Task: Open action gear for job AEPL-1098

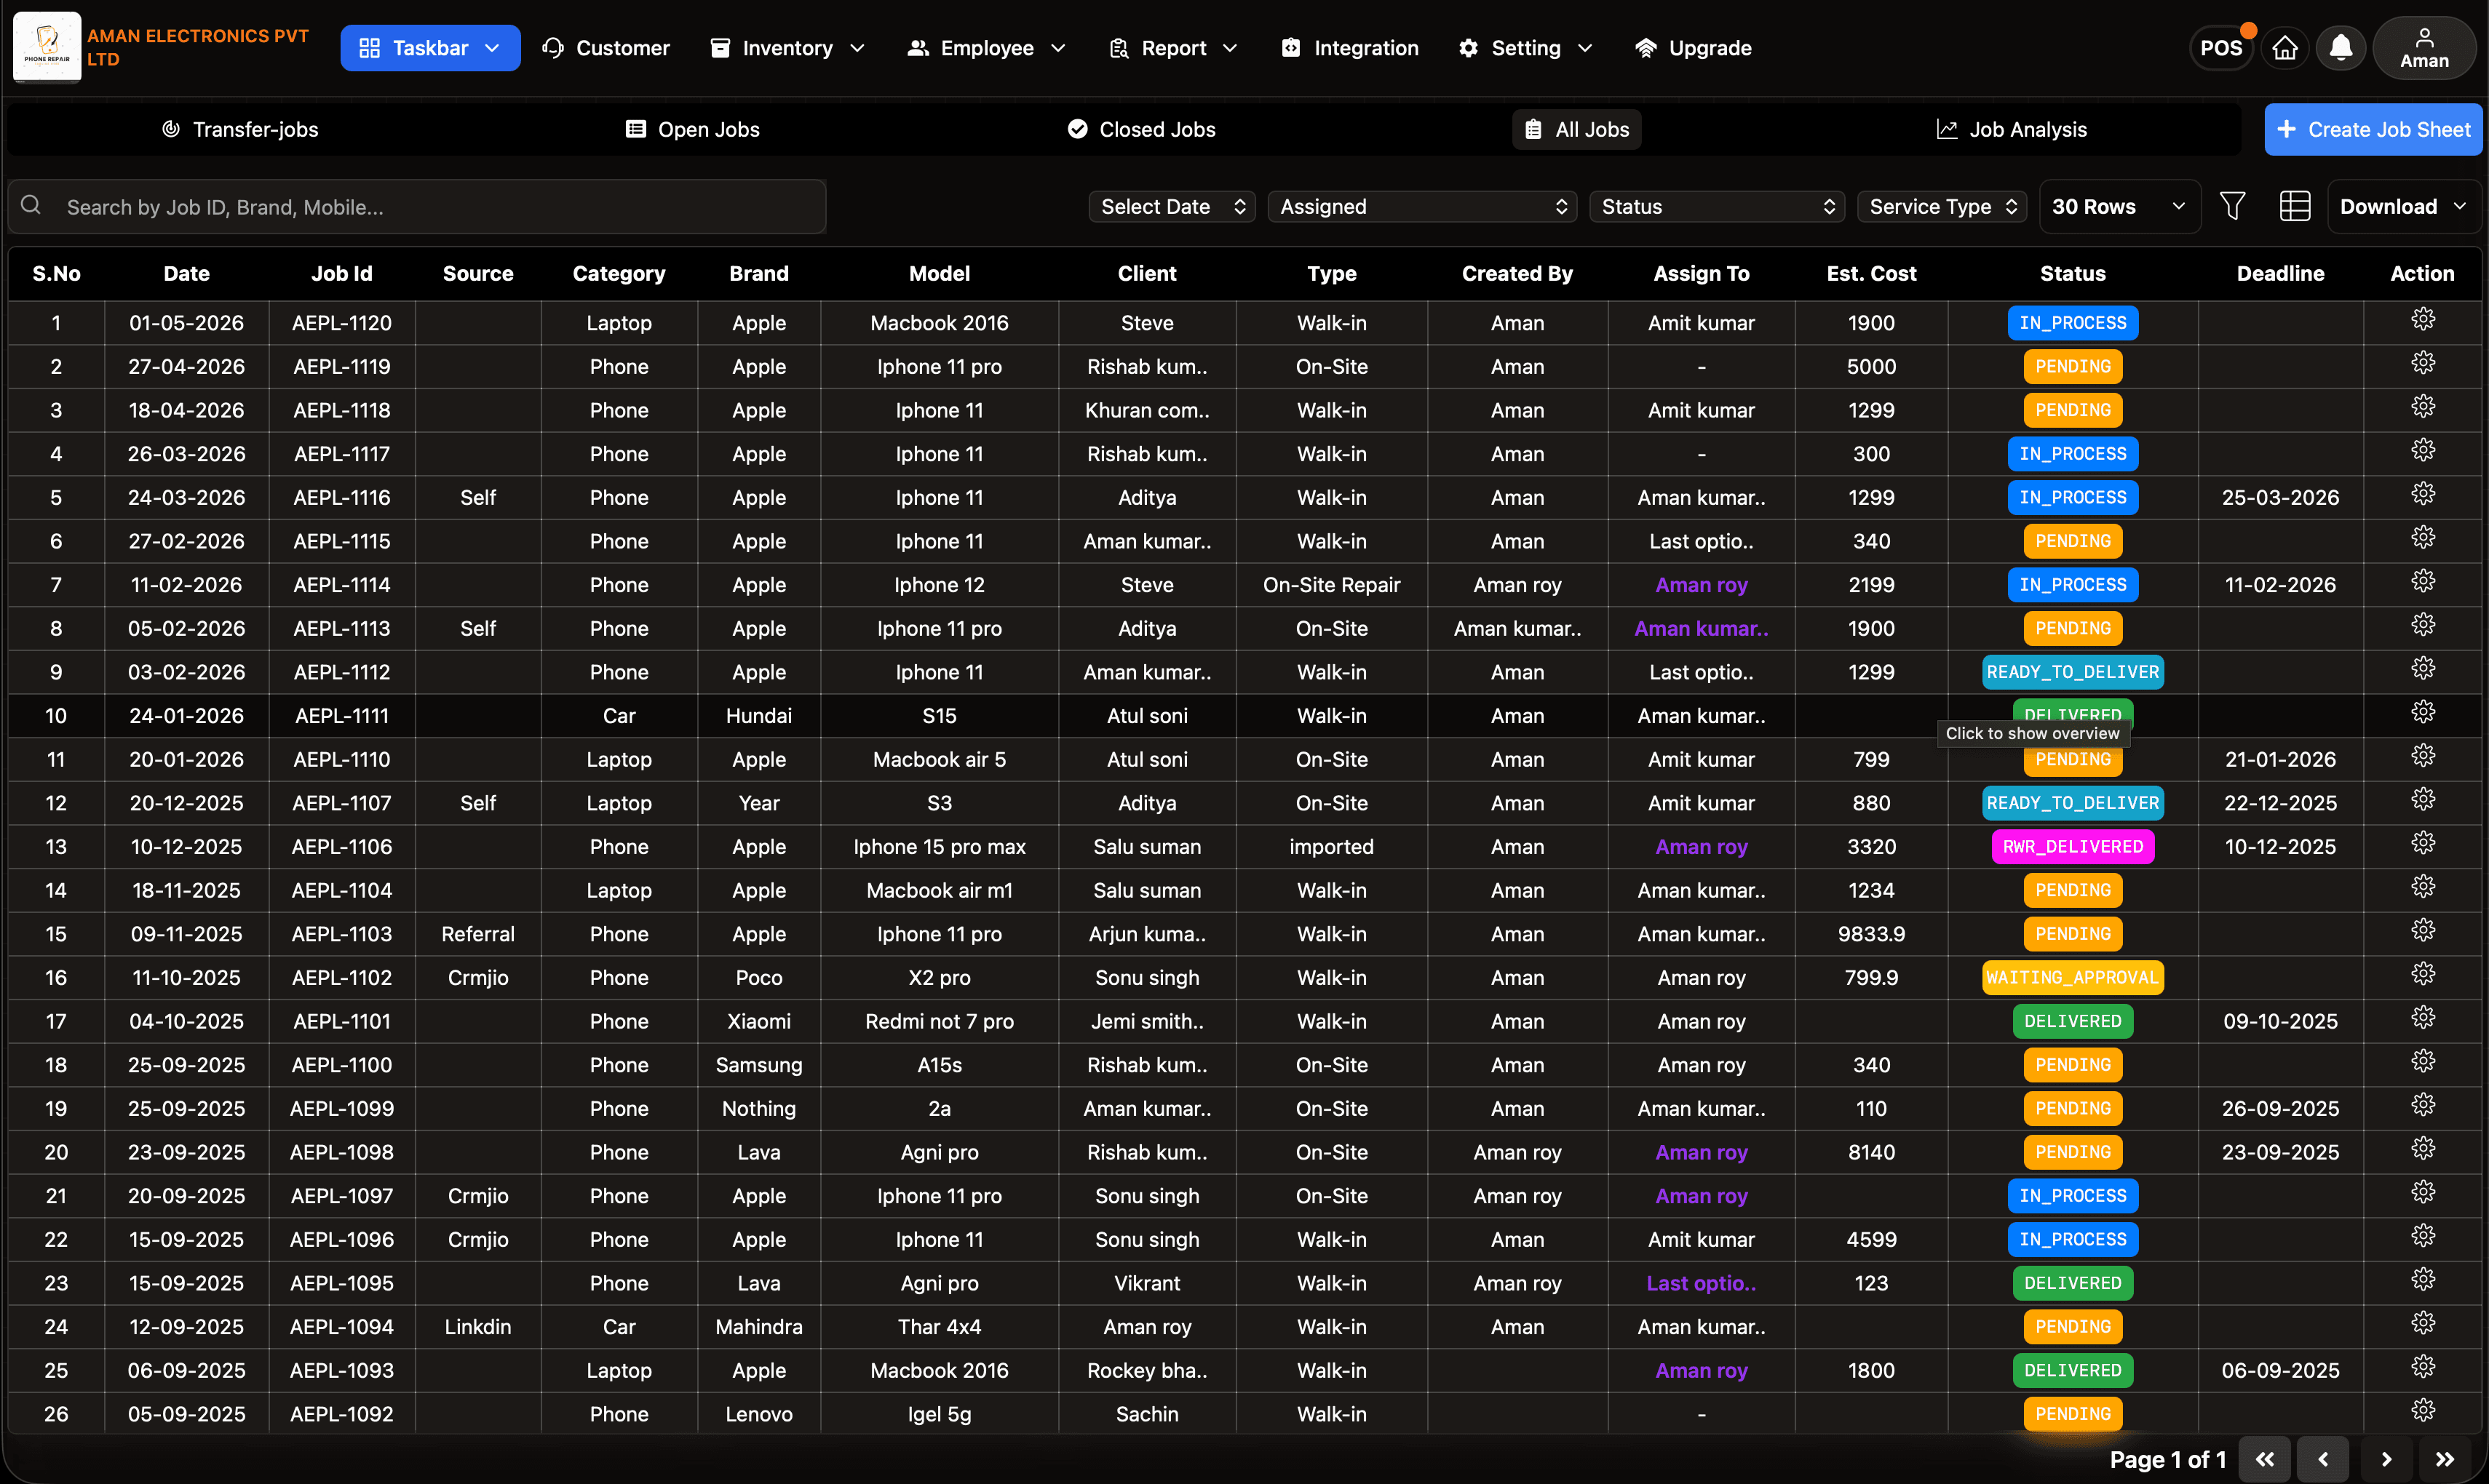Action: (2422, 1148)
